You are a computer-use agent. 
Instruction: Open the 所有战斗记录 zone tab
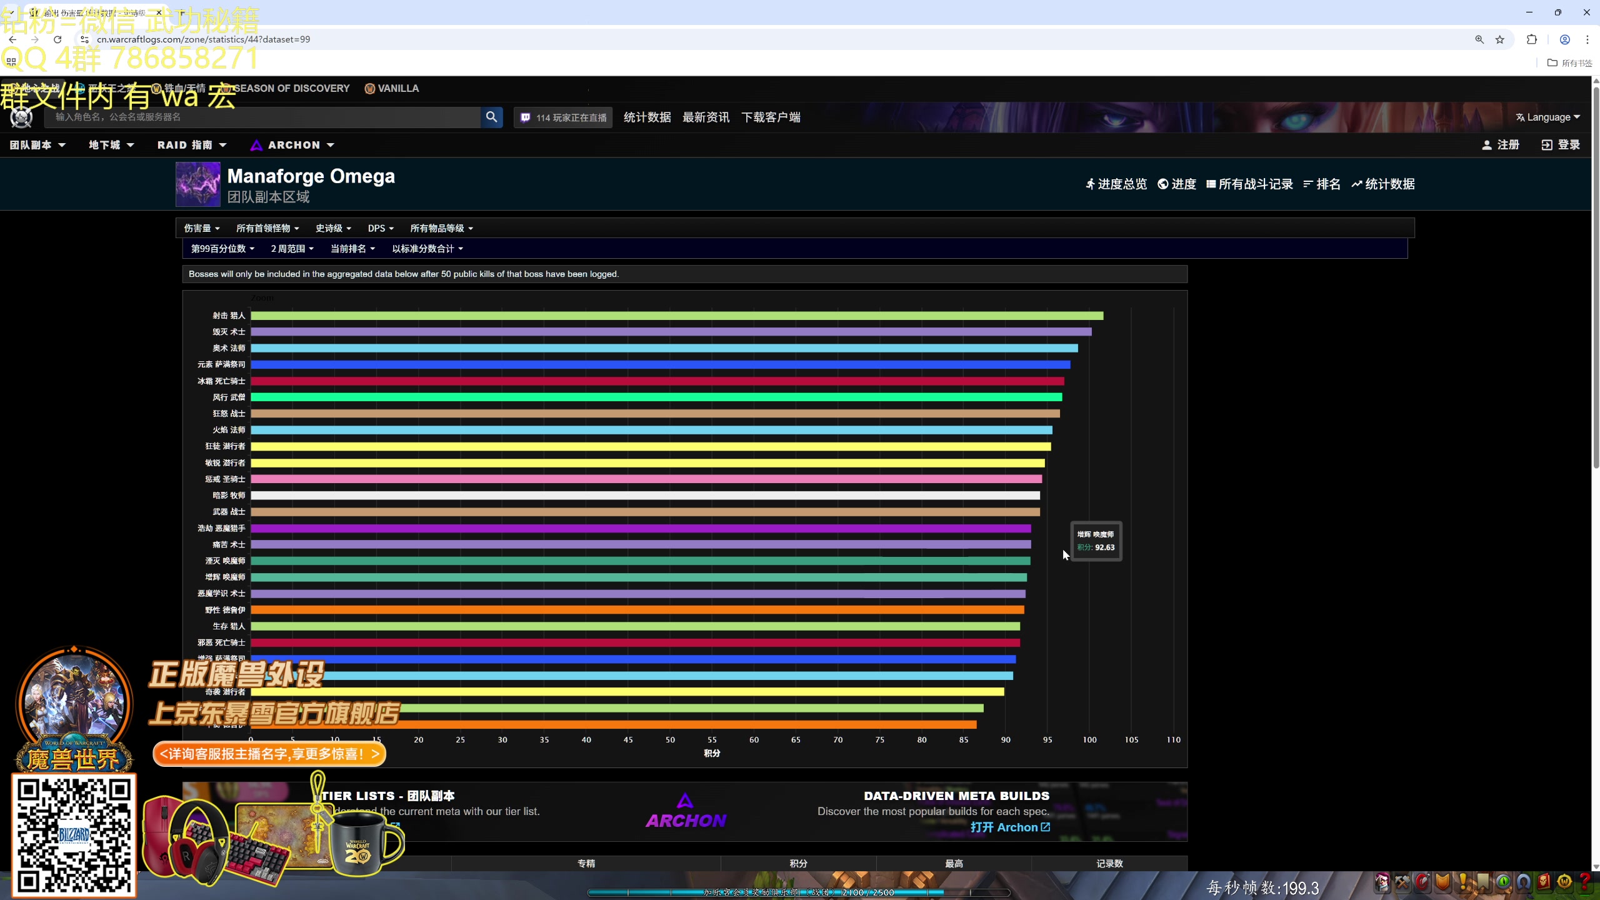pos(1250,184)
